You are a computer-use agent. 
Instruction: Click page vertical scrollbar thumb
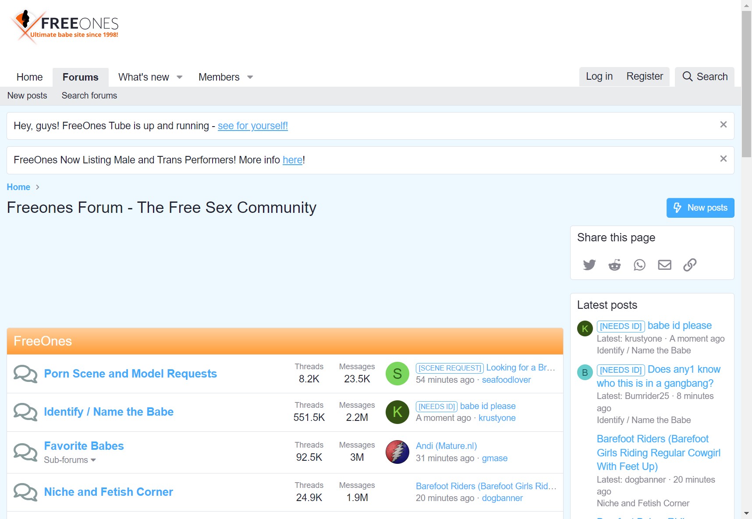747,84
